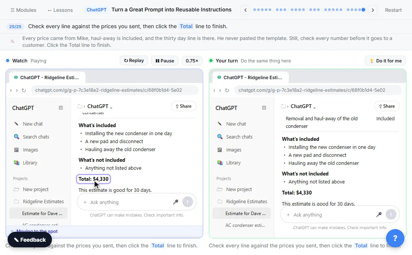Open the 'AC condenser esti...' chat in Your turn sidebar
Screen dimensions: 412x255
[x=242, y=225]
